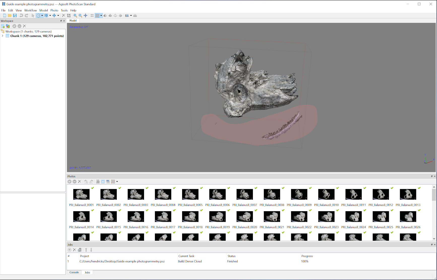This screenshot has height=280, width=437.
Task: Zoom out of the model view
Action: [x=80, y=16]
